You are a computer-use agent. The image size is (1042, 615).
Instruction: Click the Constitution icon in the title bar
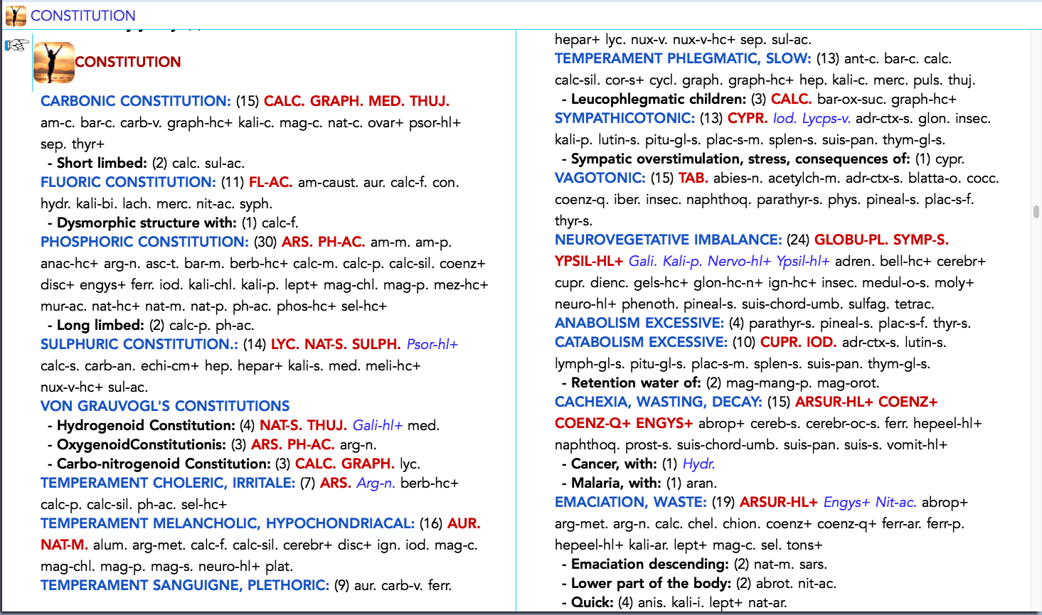[16, 15]
